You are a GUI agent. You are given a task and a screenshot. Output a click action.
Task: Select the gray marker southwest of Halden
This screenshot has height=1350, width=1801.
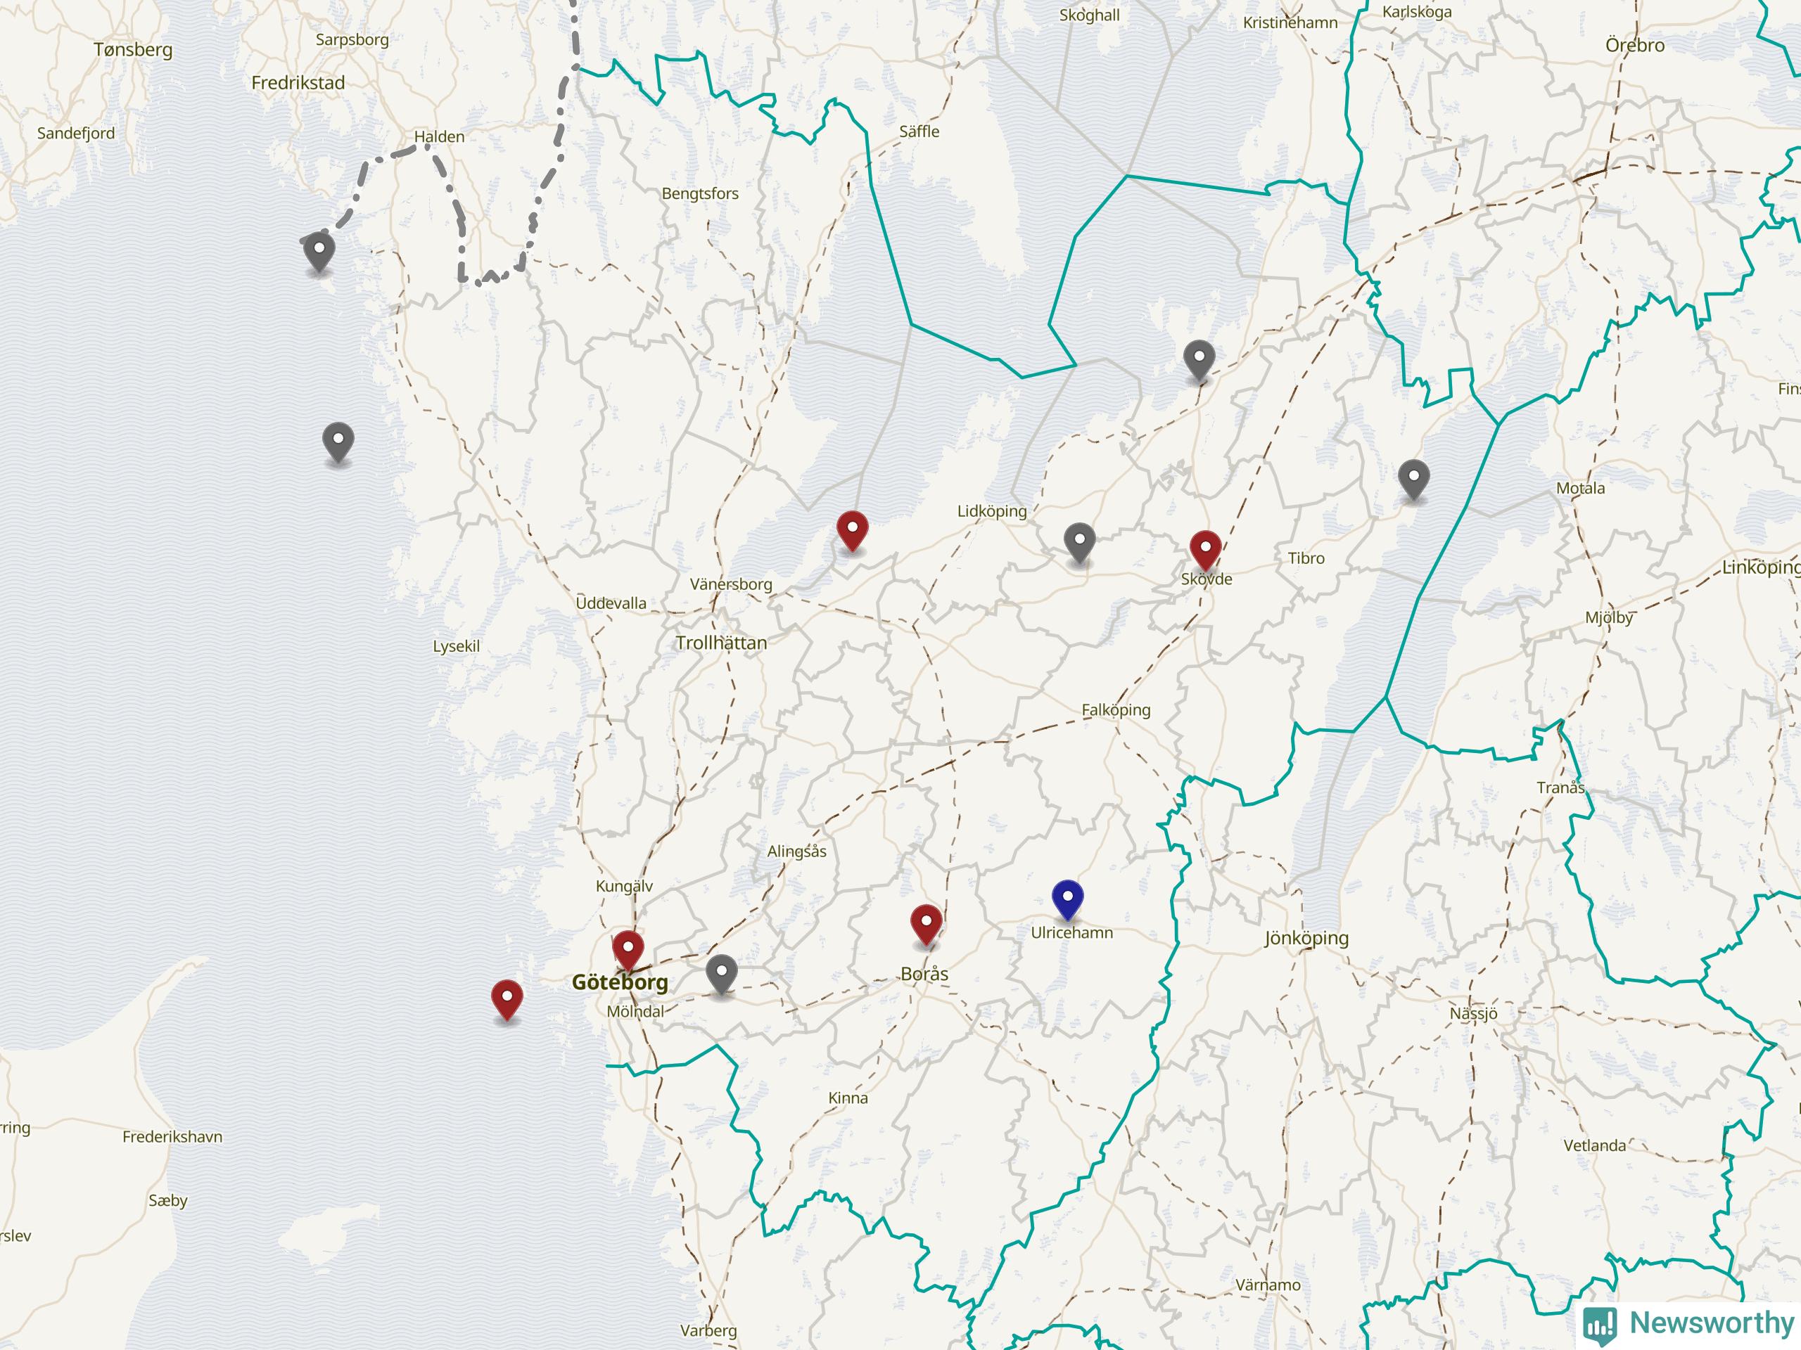(x=319, y=252)
